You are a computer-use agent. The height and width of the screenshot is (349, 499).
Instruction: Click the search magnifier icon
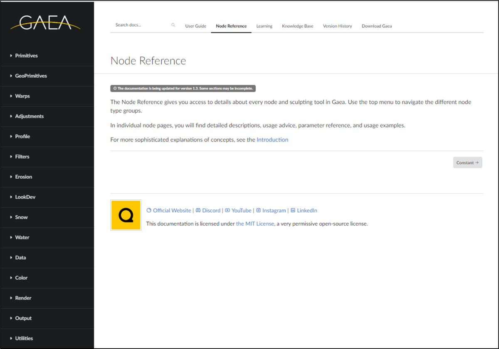(x=173, y=25)
